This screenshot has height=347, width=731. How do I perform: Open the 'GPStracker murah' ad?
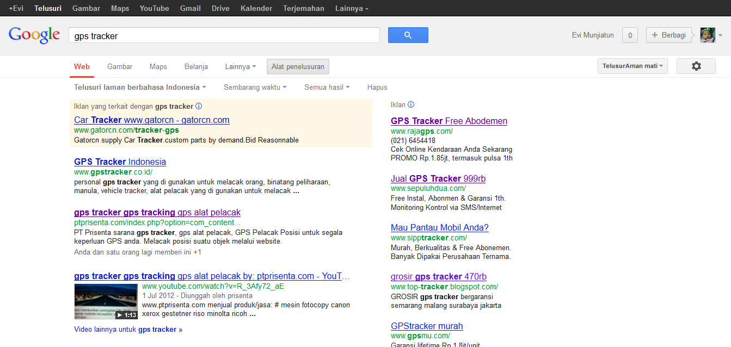427,326
